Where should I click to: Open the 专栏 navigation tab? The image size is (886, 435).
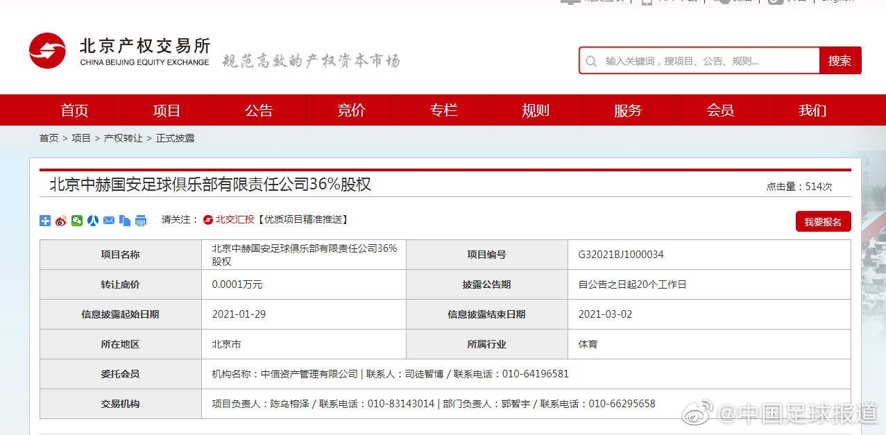tap(443, 110)
